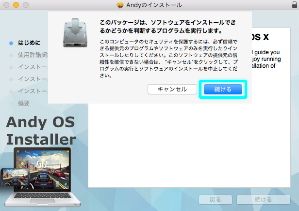
Task: Click the blue 続ける button in the dialog
Action: (223, 89)
